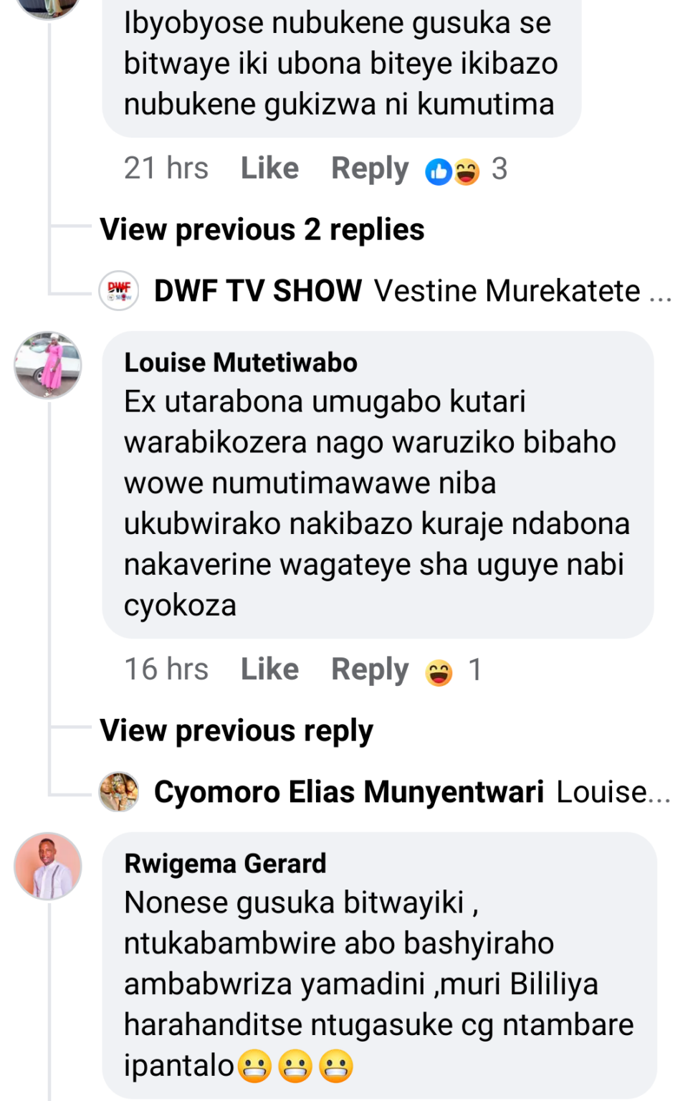Viewport: 698px width, 1101px height.
Task: Tap the Vestine Murekatete mention
Action: tap(507, 291)
